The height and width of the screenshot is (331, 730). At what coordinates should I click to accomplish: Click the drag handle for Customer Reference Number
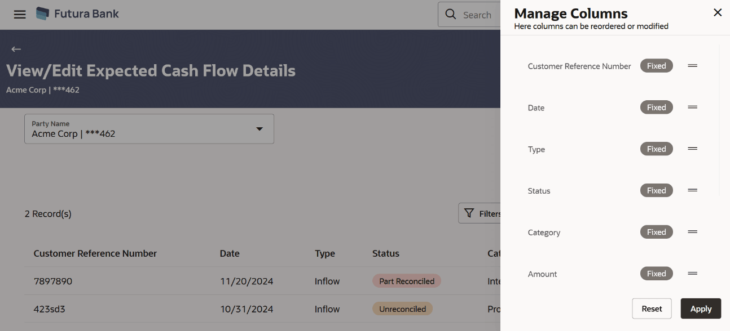pos(693,66)
